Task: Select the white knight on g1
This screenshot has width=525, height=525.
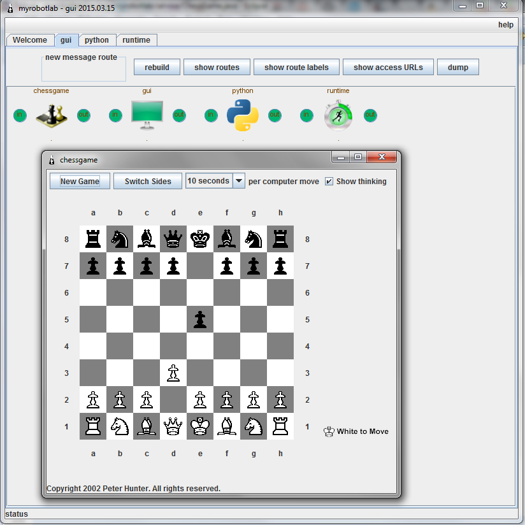Action: click(x=254, y=426)
